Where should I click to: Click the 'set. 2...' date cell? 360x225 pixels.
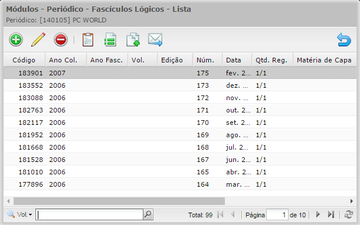pyautogui.click(x=238, y=123)
